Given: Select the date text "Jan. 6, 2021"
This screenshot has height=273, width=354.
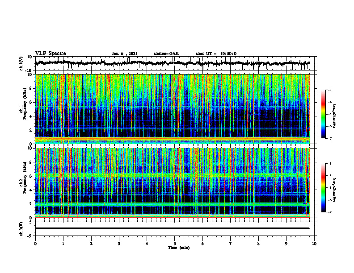Looking at the screenshot, I should pyautogui.click(x=125, y=54).
